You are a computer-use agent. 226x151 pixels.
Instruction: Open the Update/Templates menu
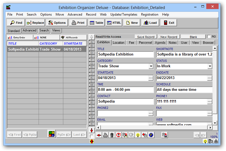124,14
